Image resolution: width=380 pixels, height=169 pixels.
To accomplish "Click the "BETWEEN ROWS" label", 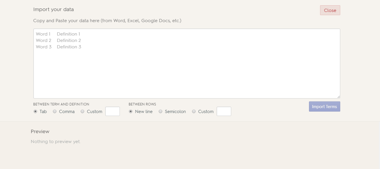I will tap(142, 104).
